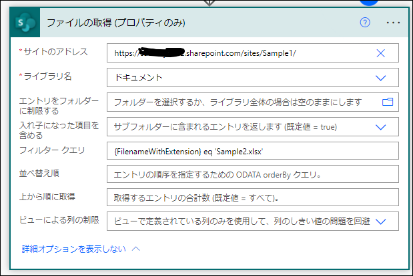Viewport: 413px width, 276px height.
Task: Collapse options using the up chevron
Action: coord(136,249)
